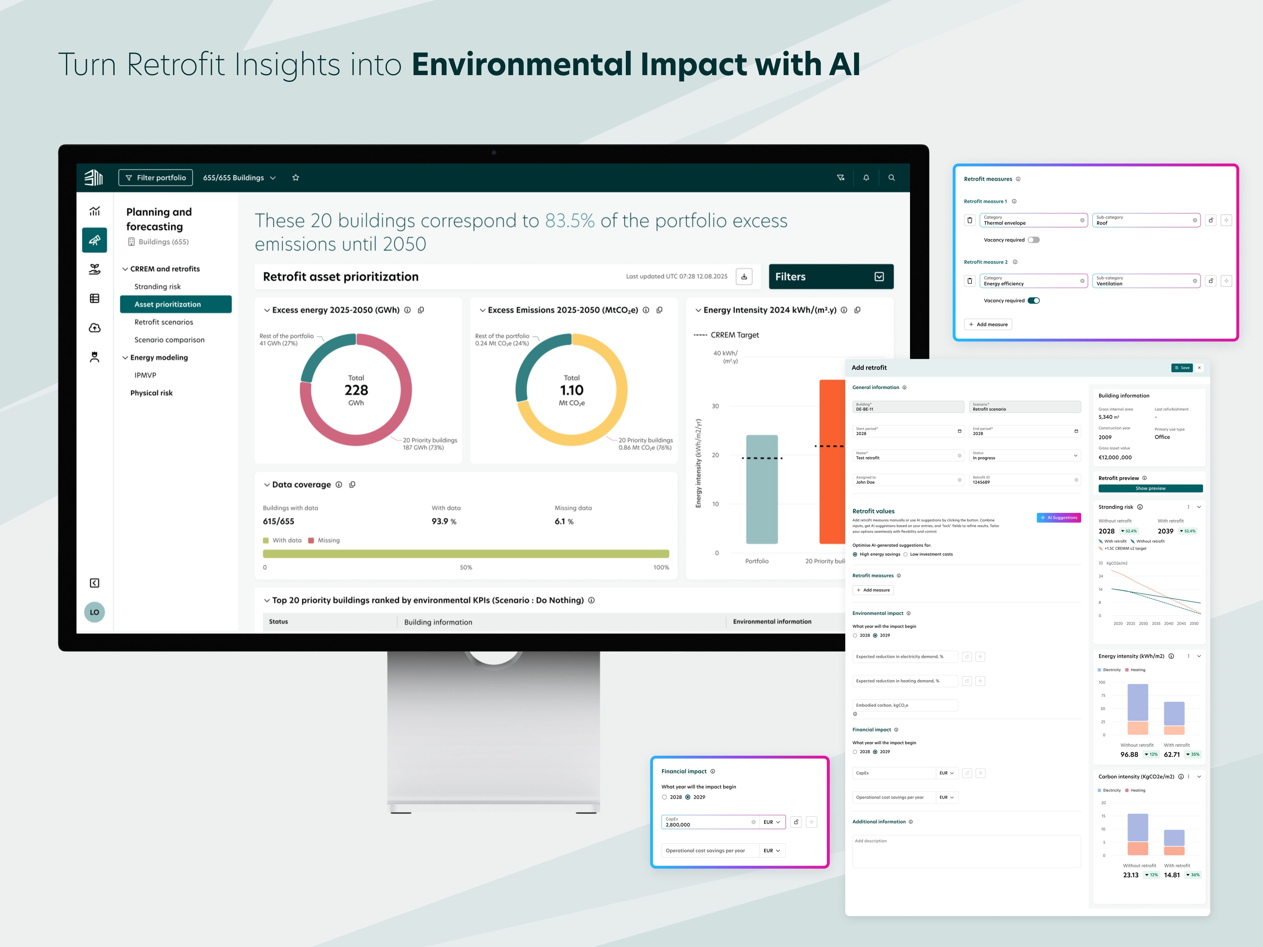The width and height of the screenshot is (1263, 947).
Task: Collapse the sidebar using bottom-left icon
Action: click(x=95, y=583)
